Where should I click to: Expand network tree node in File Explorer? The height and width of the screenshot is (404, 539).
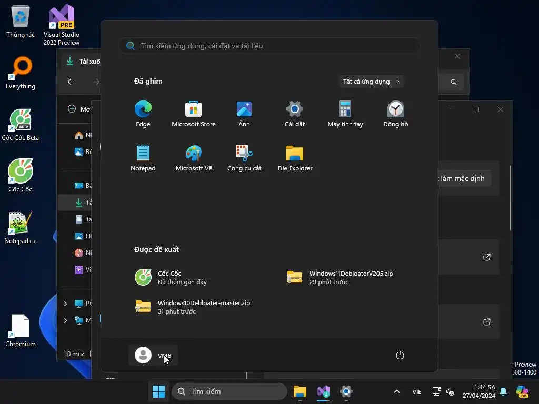click(65, 320)
